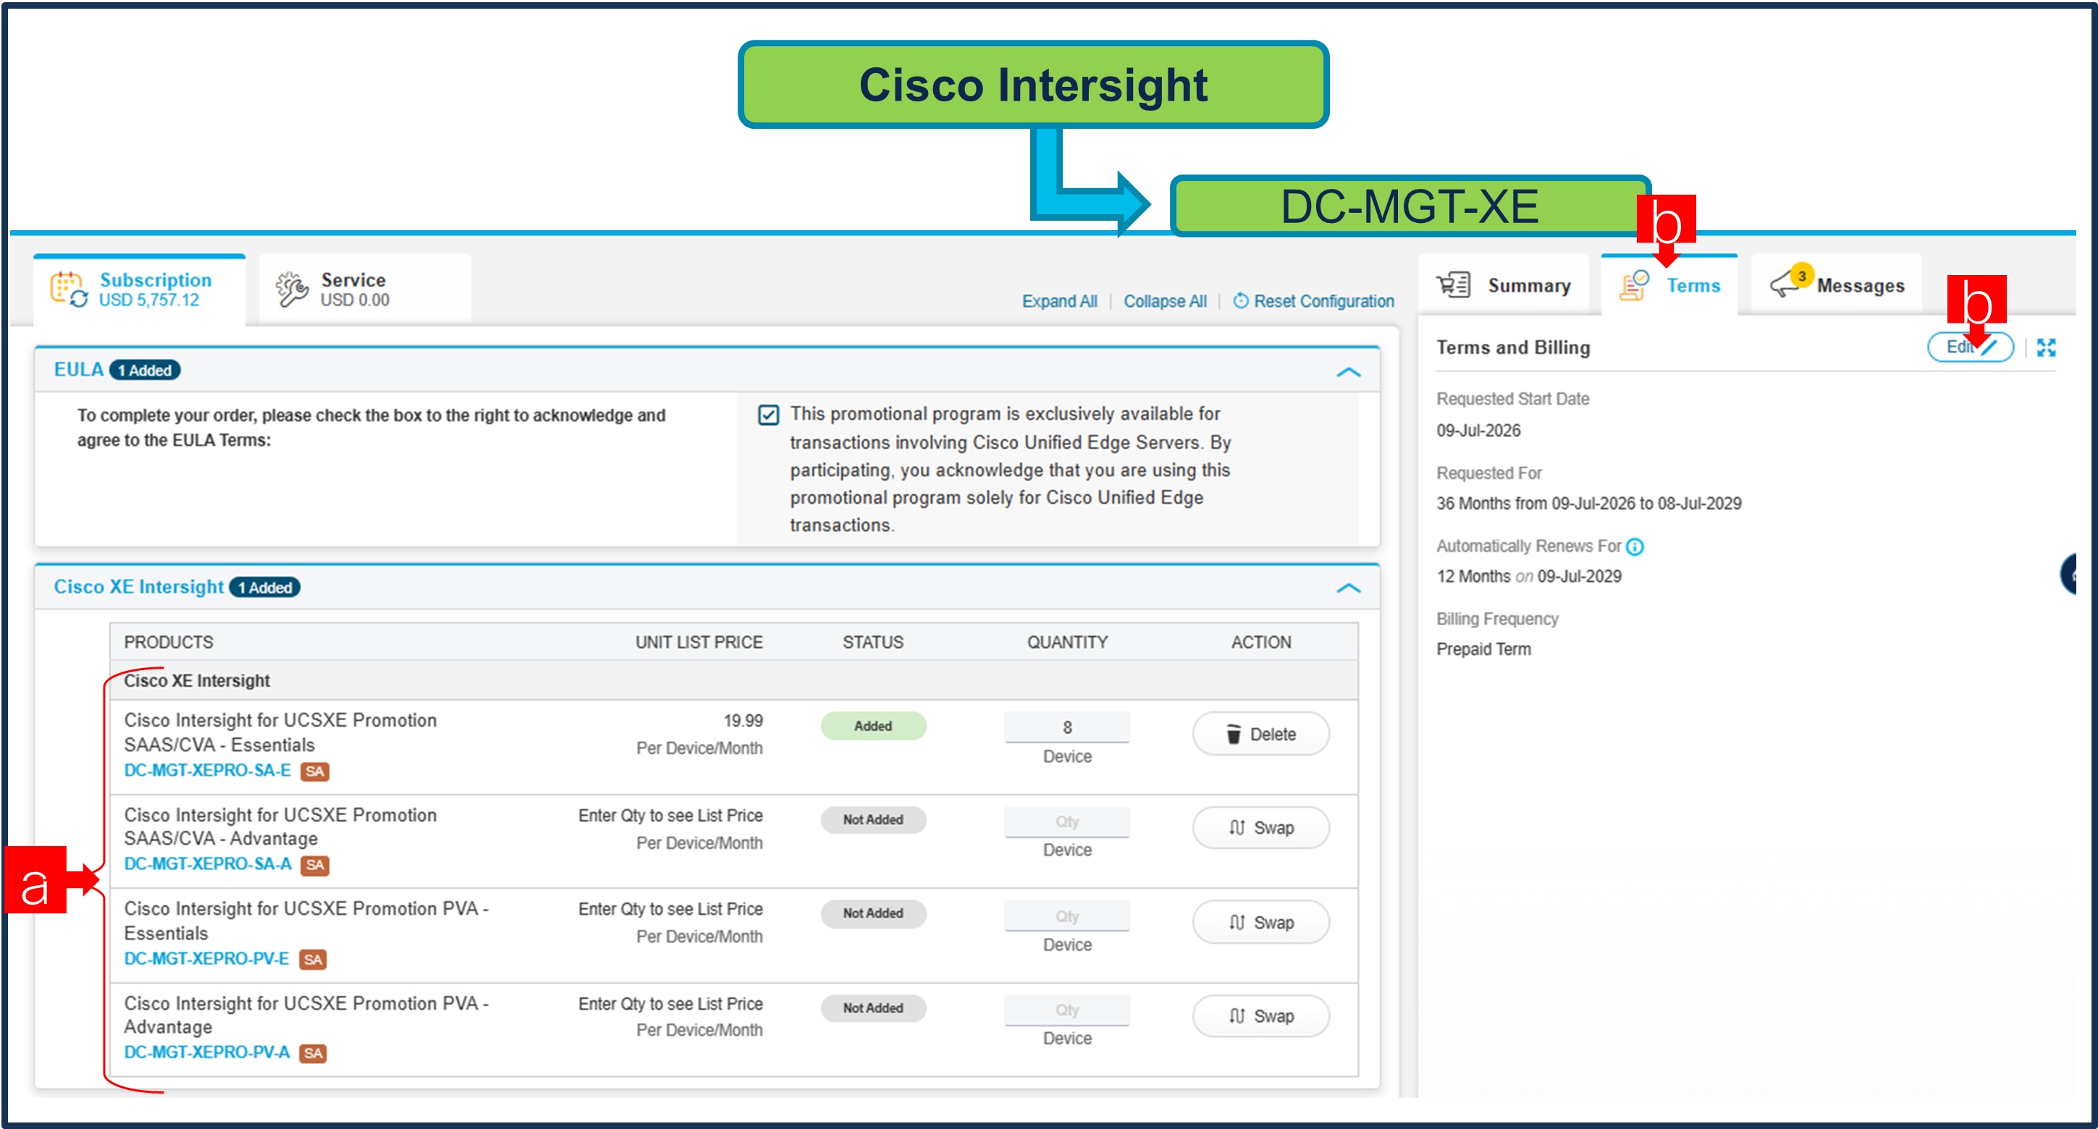Screen dimensions: 2098x1129
Task: Open DC-MGT-XEPRO-SA-E SKU link
Action: click(x=207, y=770)
